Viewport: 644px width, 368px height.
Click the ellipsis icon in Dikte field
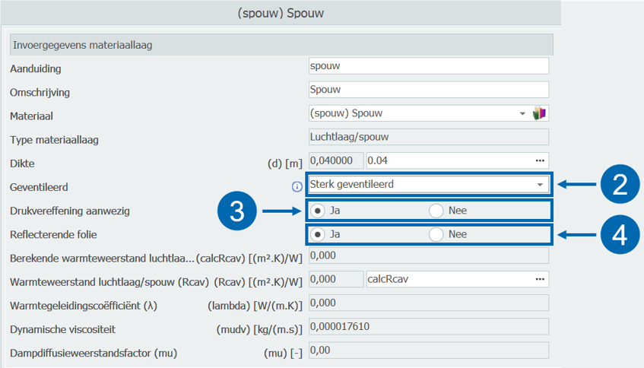coord(540,161)
